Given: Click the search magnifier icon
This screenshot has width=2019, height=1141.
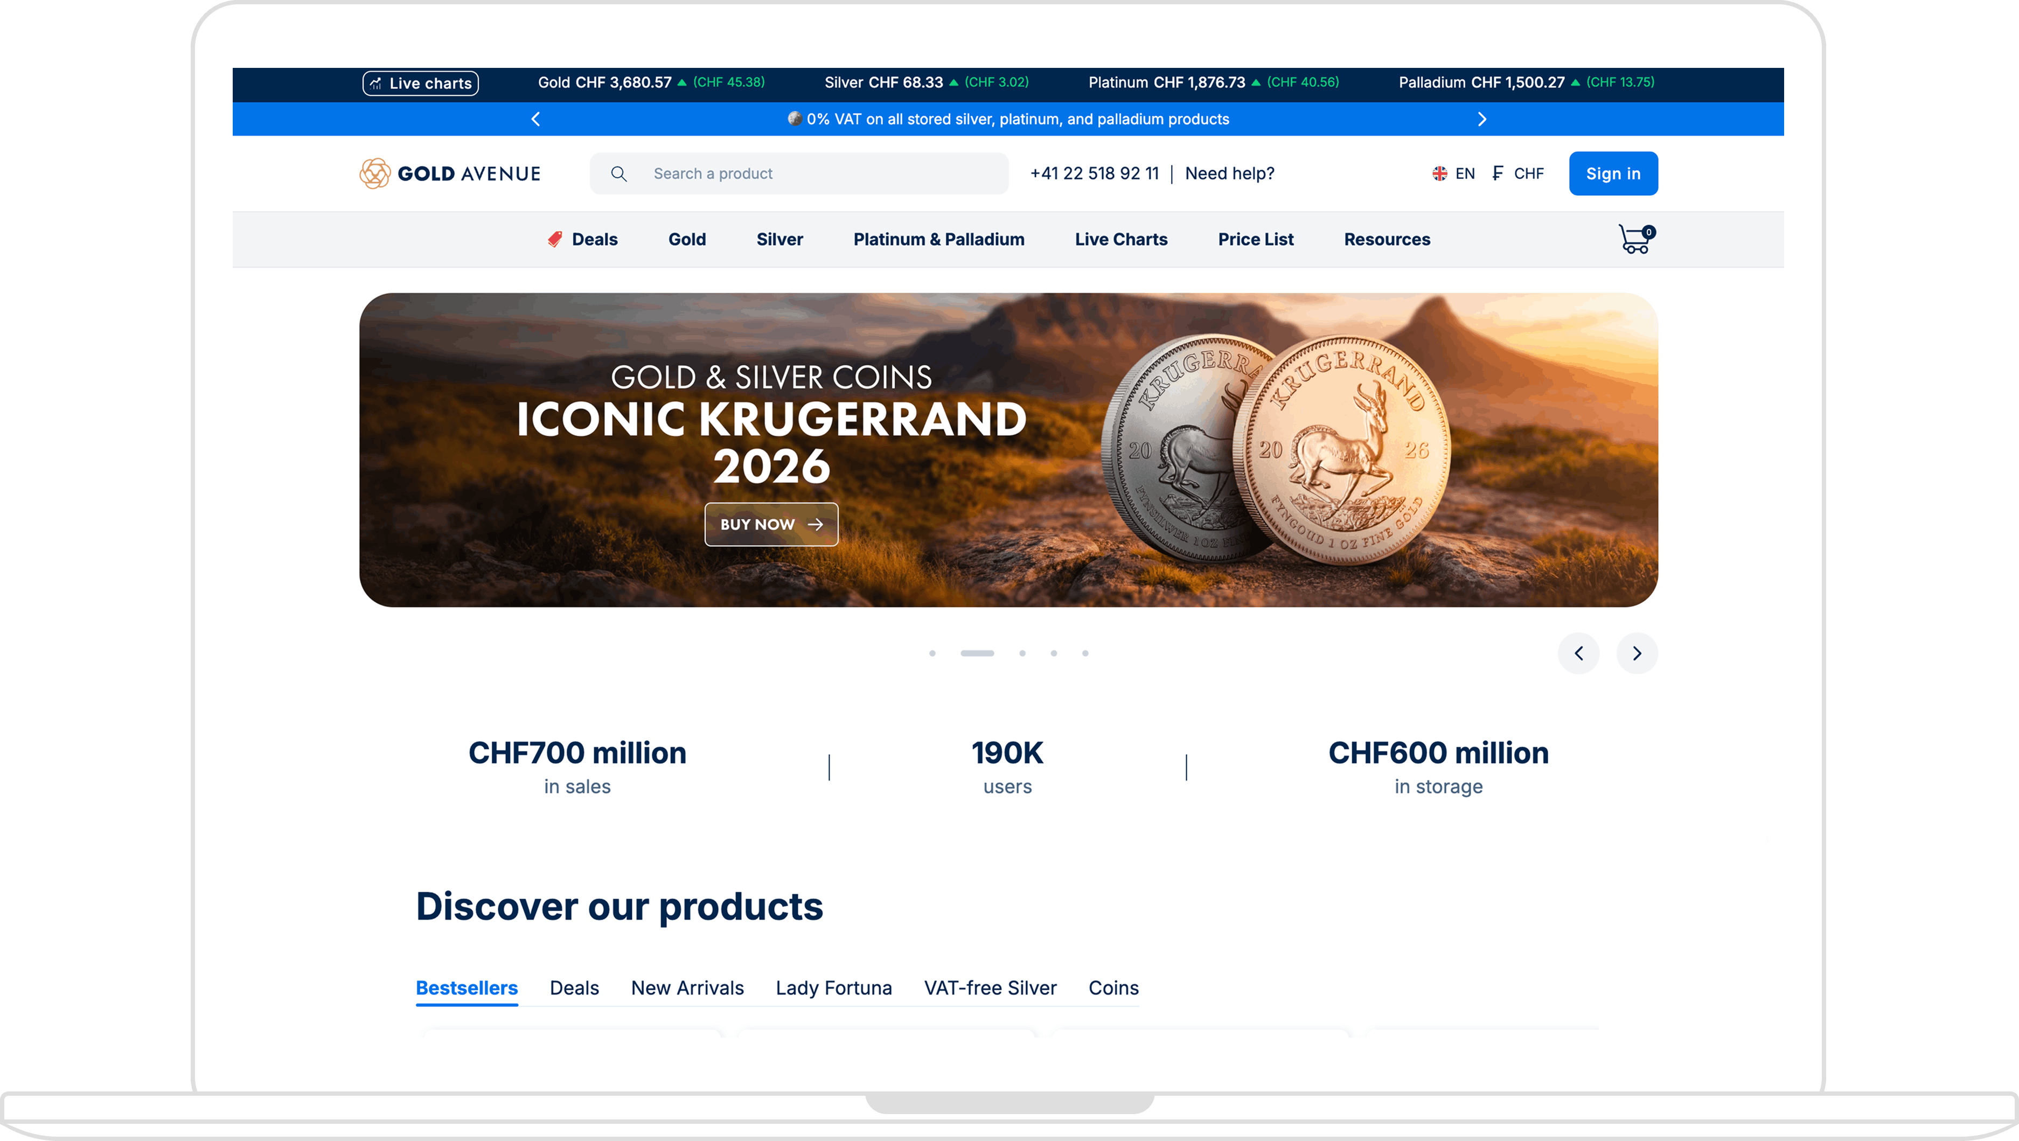Looking at the screenshot, I should (618, 174).
